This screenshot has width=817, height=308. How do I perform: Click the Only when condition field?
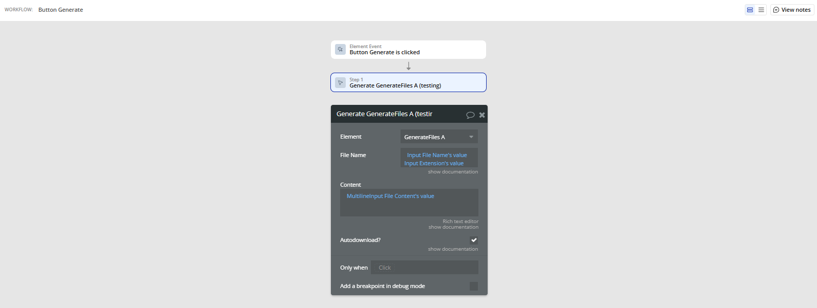tap(424, 268)
